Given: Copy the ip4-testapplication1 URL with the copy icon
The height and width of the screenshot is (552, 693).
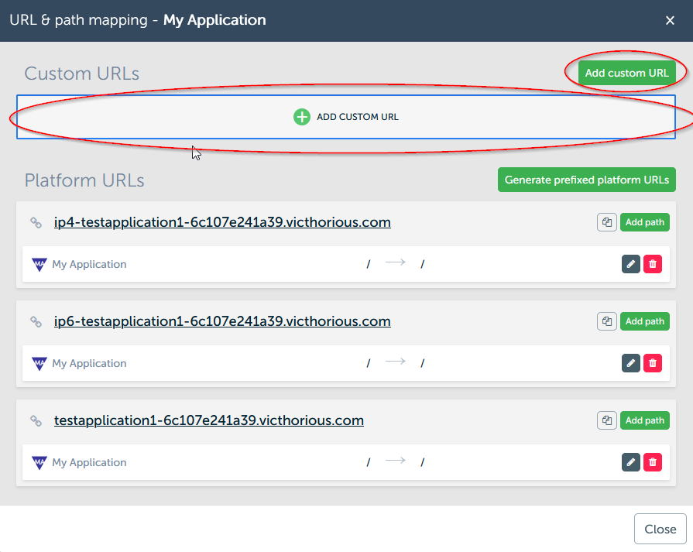Looking at the screenshot, I should [607, 222].
